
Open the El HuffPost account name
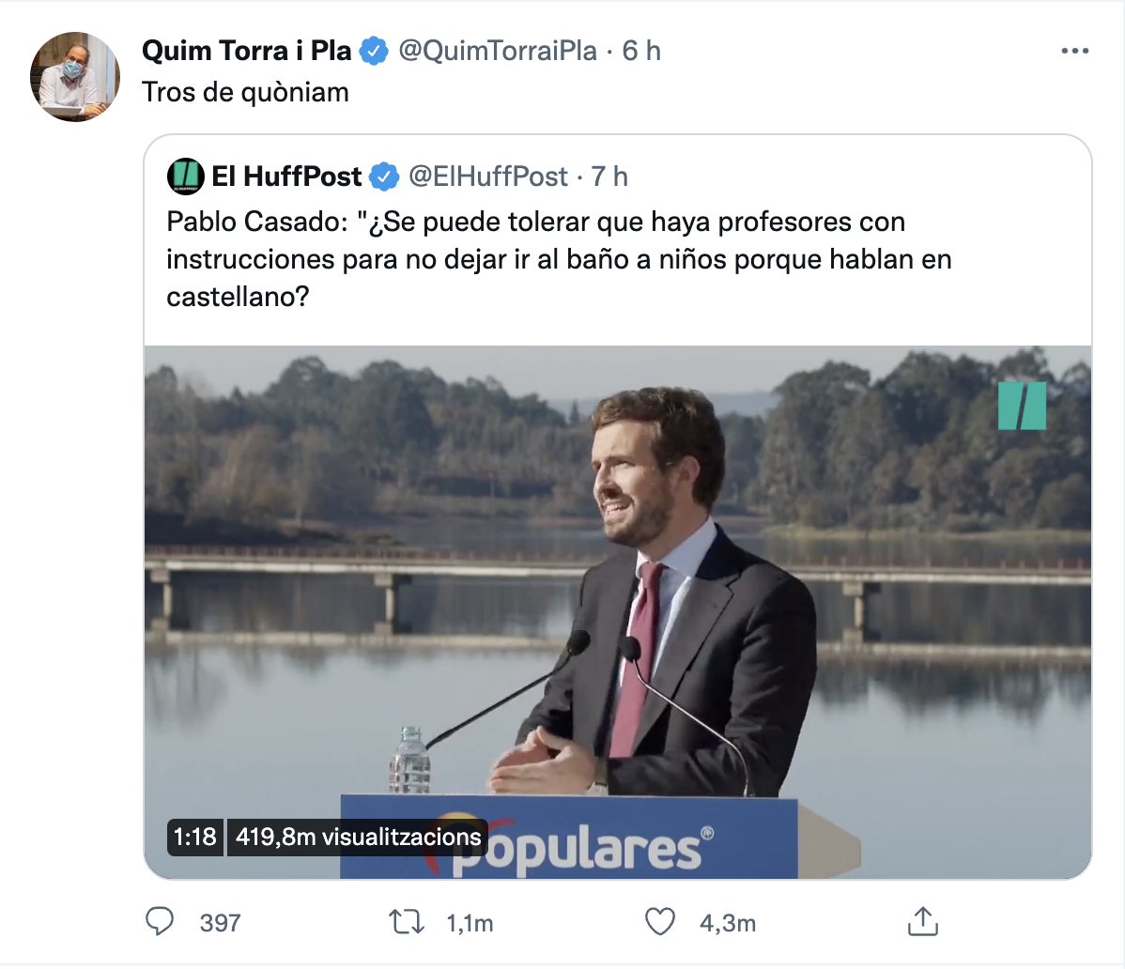286,177
